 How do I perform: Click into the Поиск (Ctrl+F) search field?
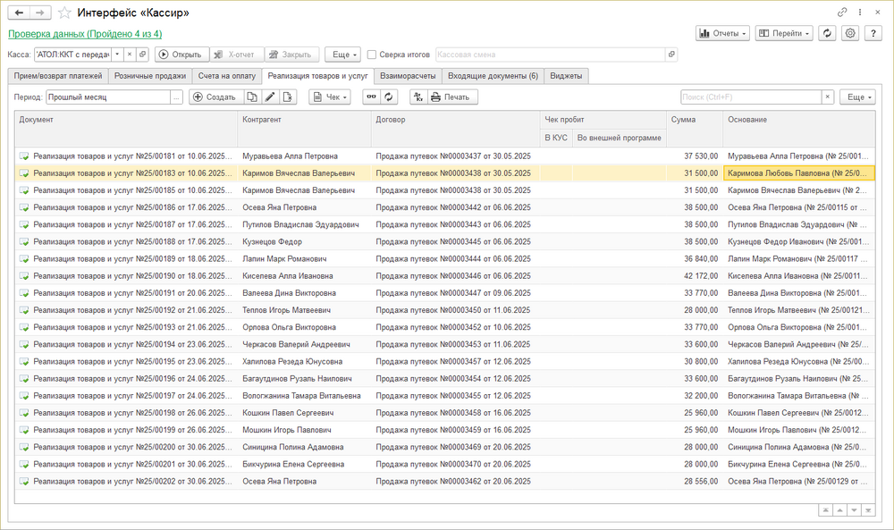(x=749, y=97)
